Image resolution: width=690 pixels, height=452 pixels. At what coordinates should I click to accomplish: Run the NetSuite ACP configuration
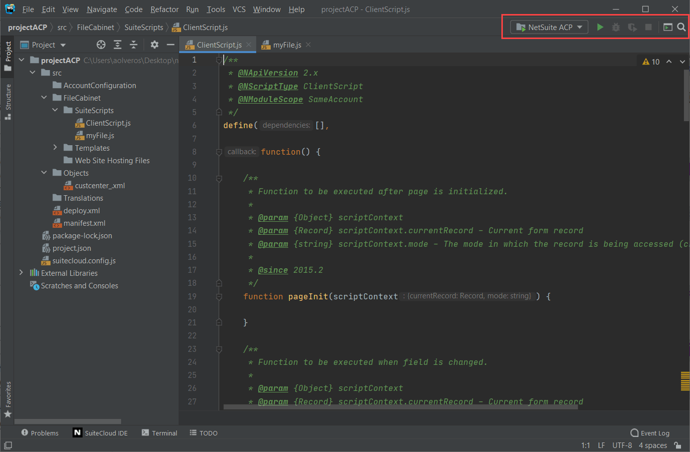600,27
